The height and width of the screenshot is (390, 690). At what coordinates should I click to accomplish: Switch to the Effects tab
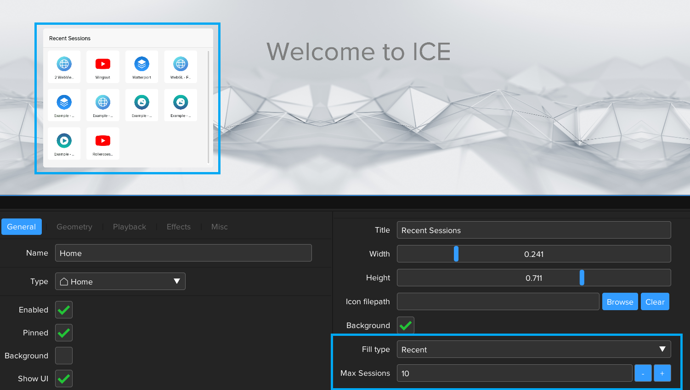click(178, 227)
